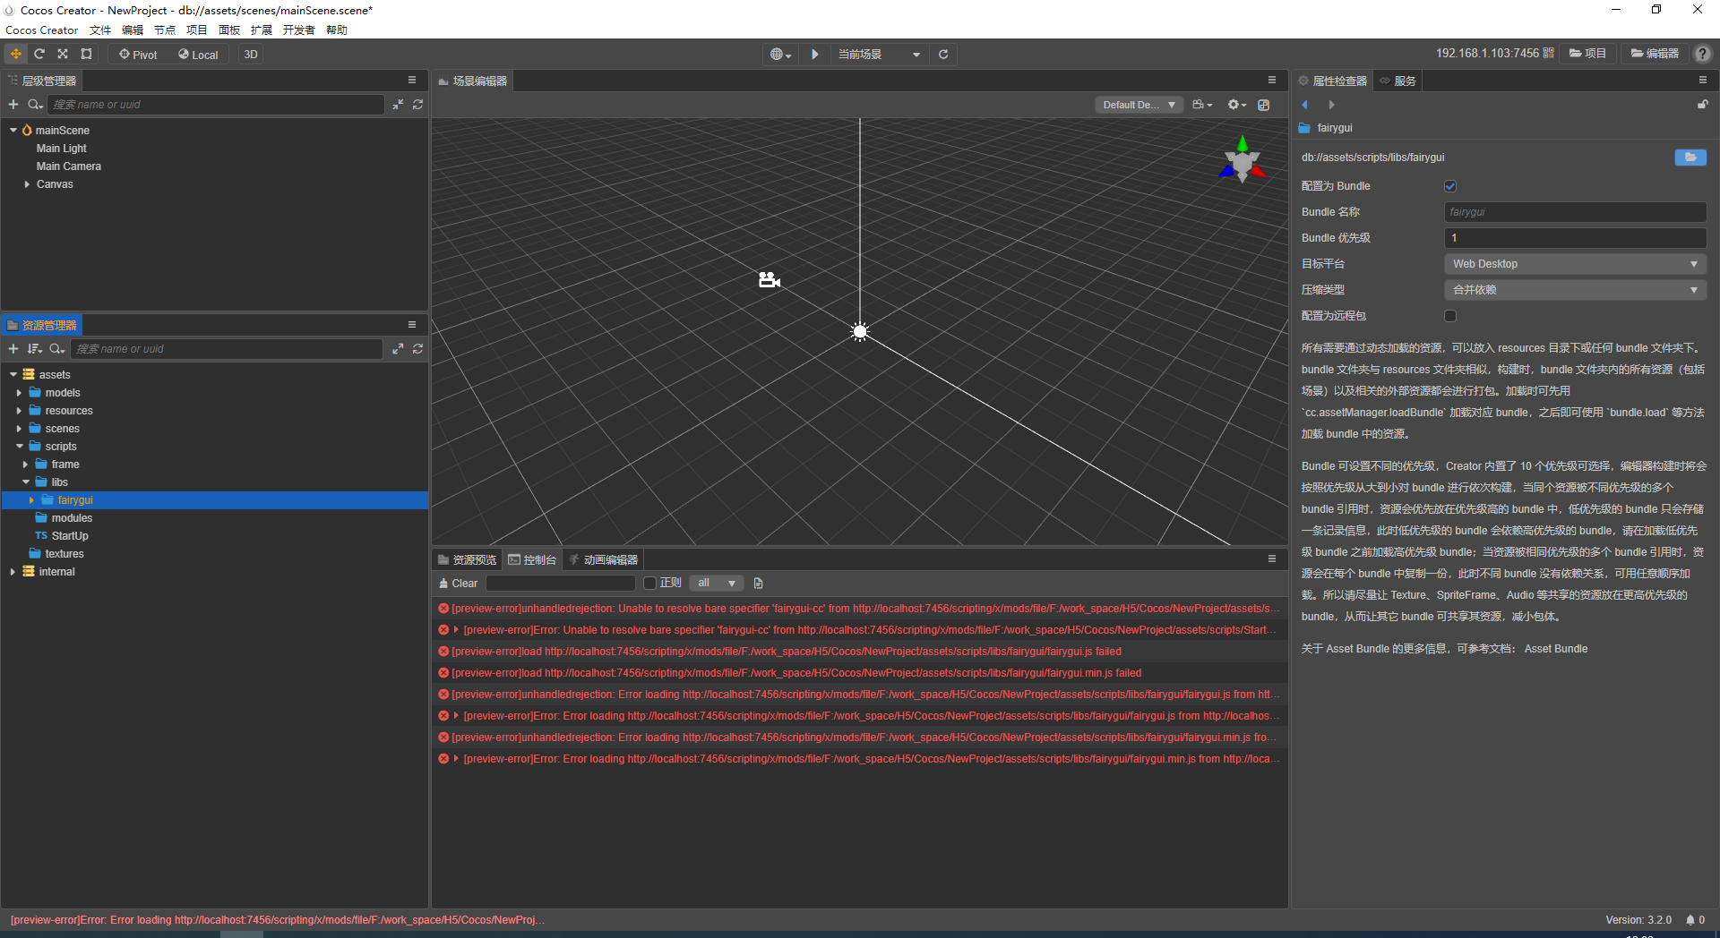Create a new asset with plus icon
1720x938 pixels.
[x=13, y=349]
